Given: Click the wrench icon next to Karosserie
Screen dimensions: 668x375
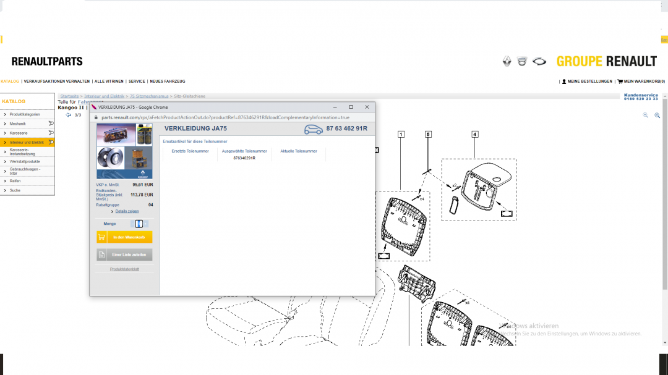Looking at the screenshot, I should pyautogui.click(x=51, y=133).
